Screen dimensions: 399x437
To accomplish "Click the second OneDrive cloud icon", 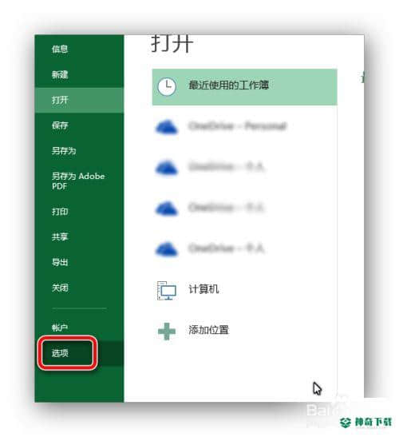I will (167, 168).
